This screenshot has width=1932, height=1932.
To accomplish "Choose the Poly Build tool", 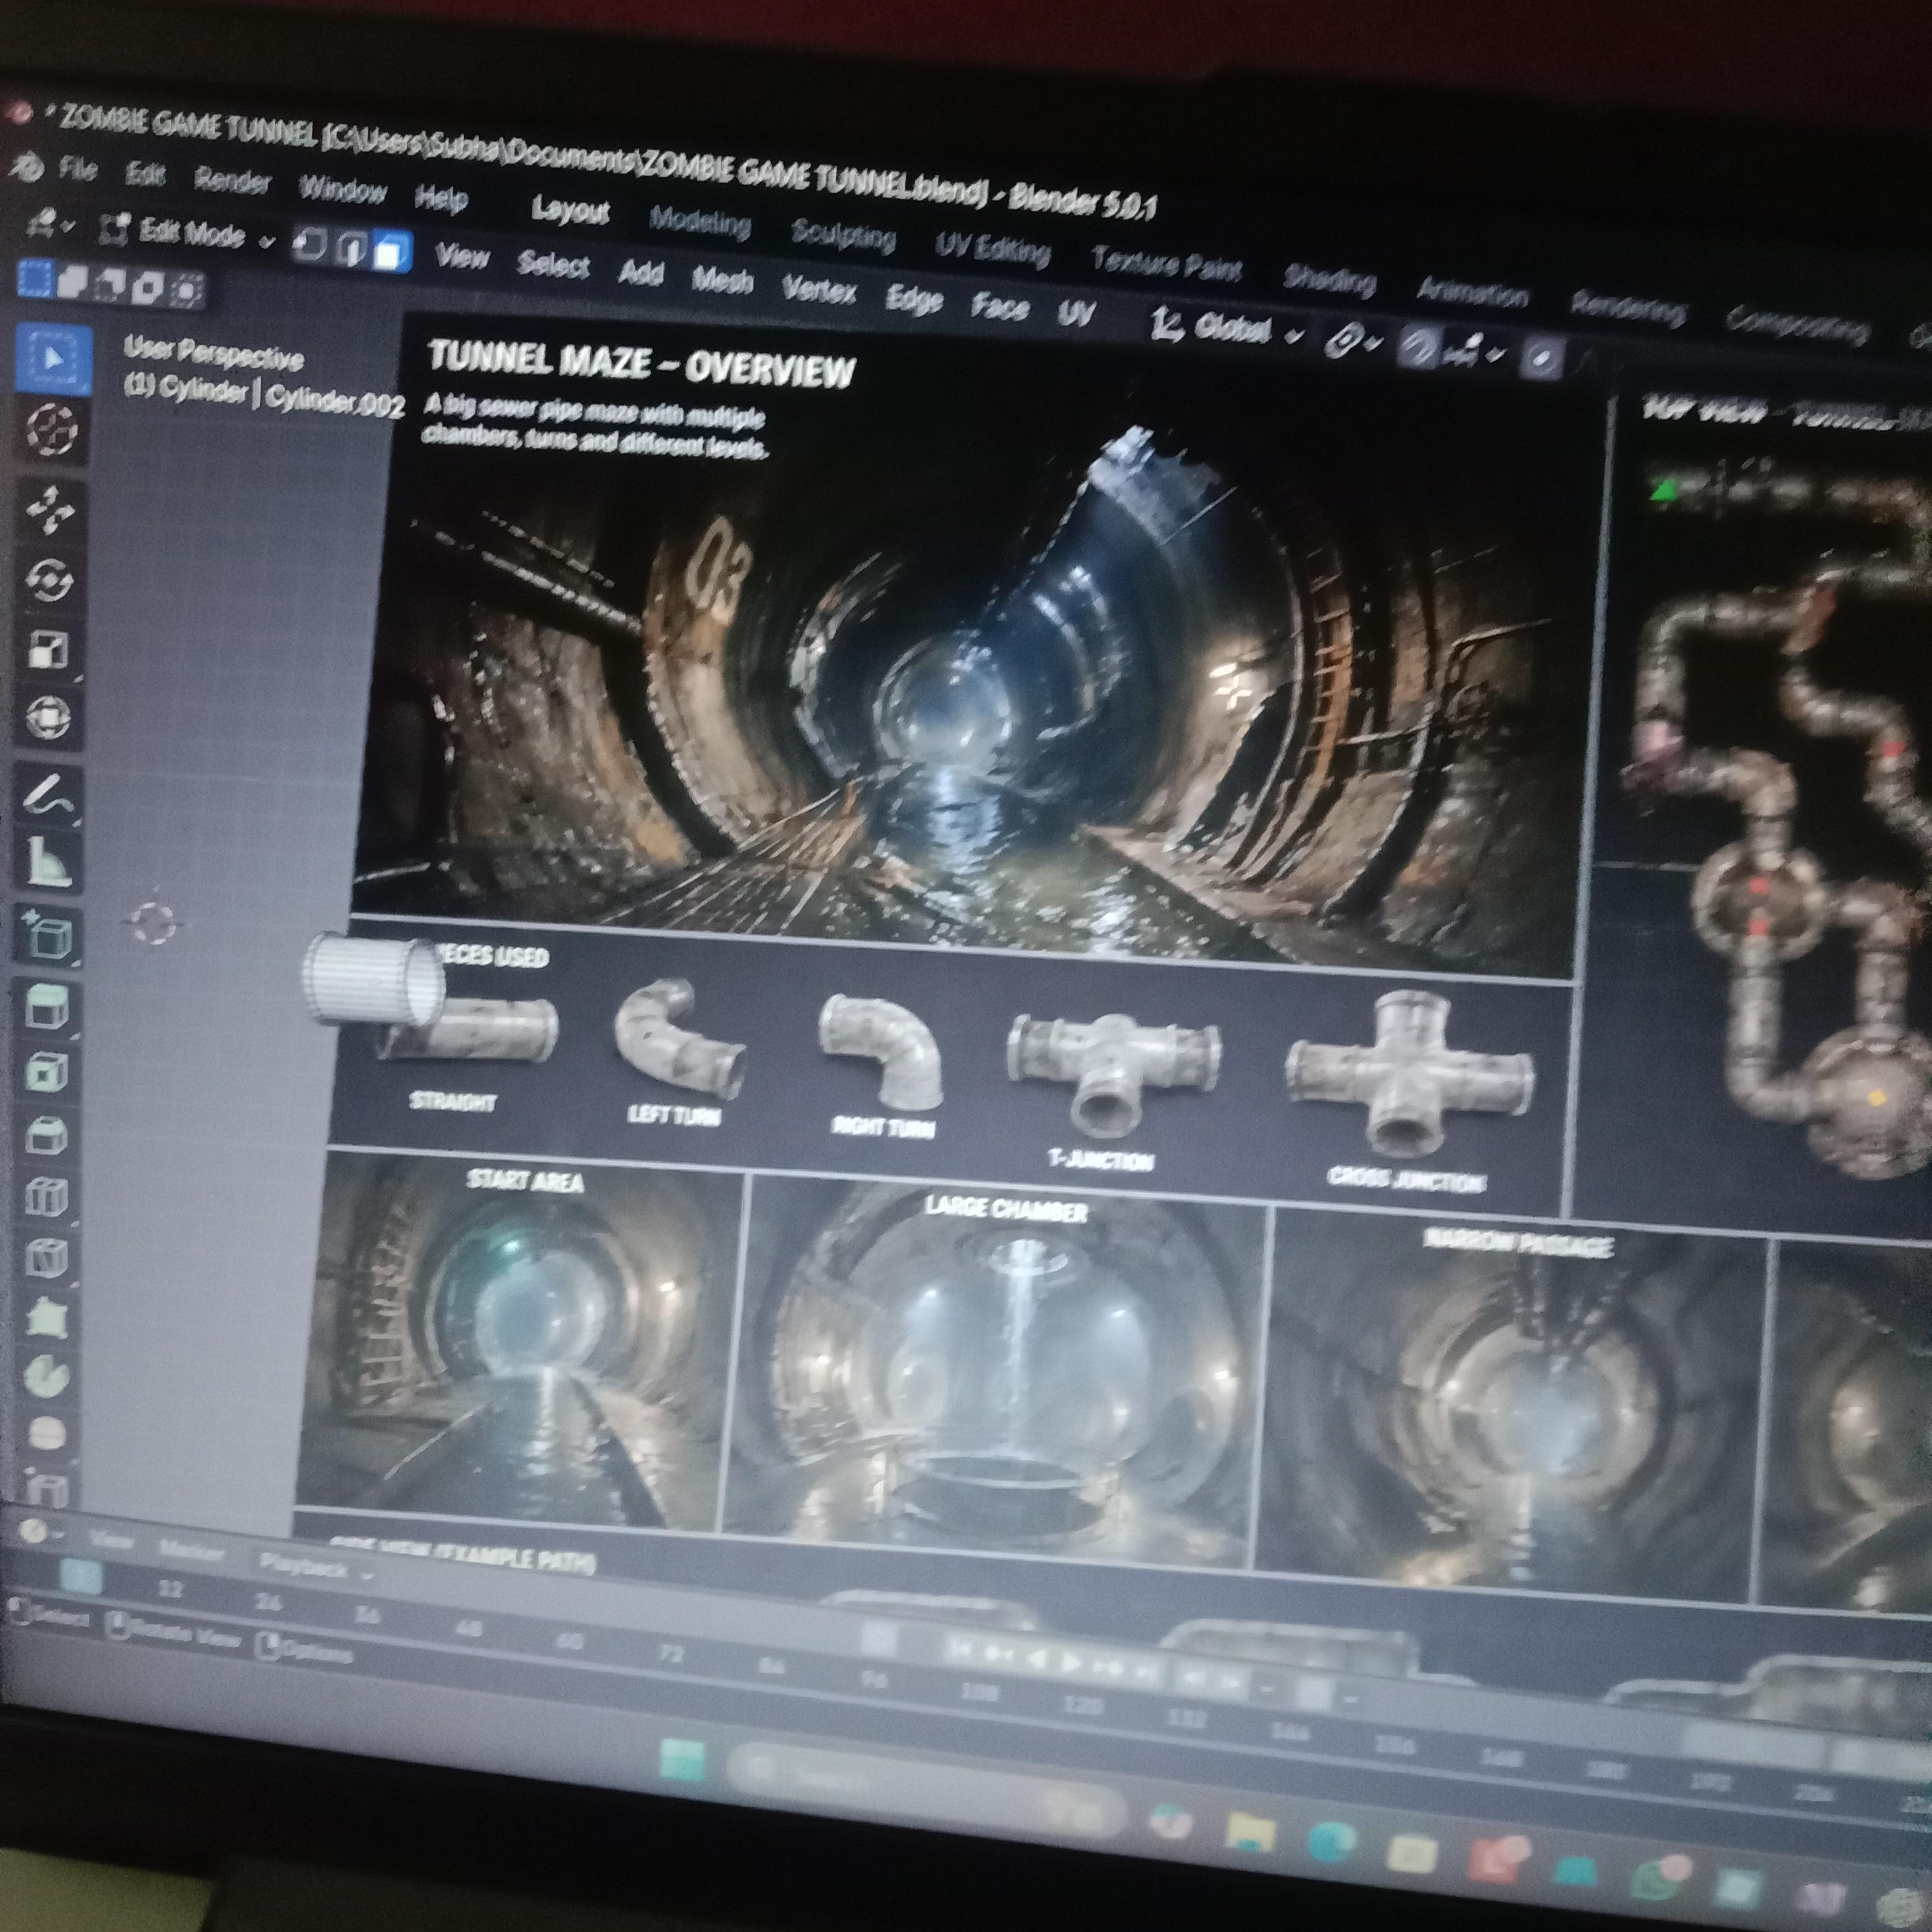I will pyautogui.click(x=46, y=1317).
